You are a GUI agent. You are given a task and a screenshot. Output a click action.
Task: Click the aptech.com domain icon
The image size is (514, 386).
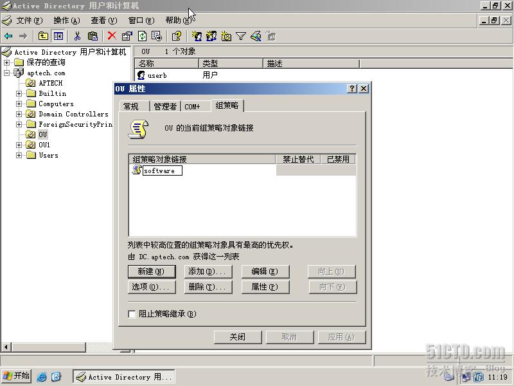pos(19,73)
